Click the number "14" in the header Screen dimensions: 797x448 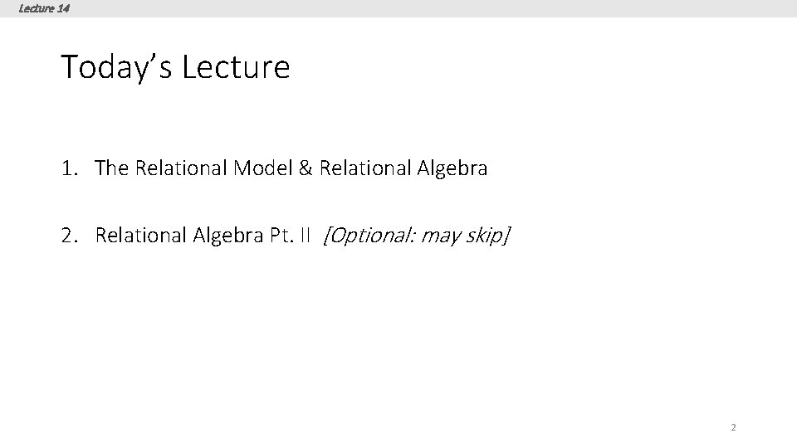[63, 8]
